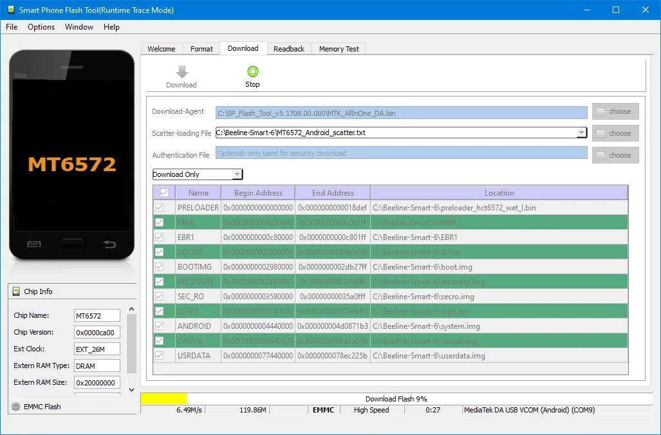Click the Download arrow icon

(182, 72)
